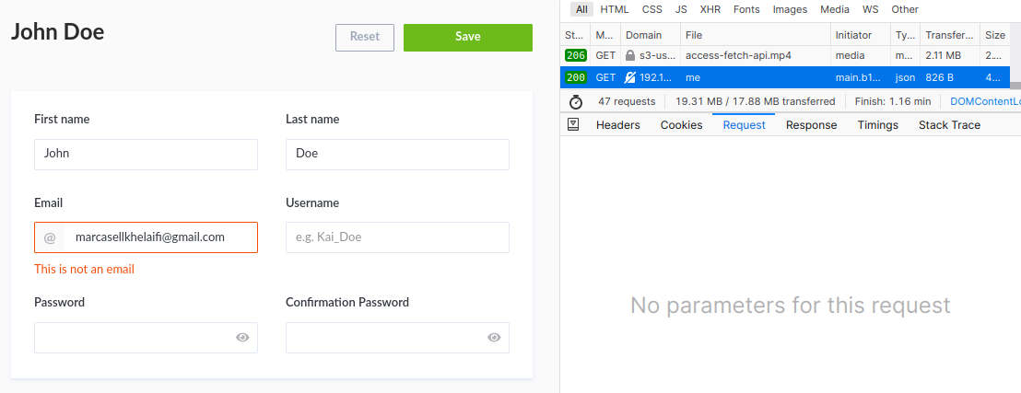1021x393 pixels.
Task: Filter network requests by JS
Action: tap(681, 9)
